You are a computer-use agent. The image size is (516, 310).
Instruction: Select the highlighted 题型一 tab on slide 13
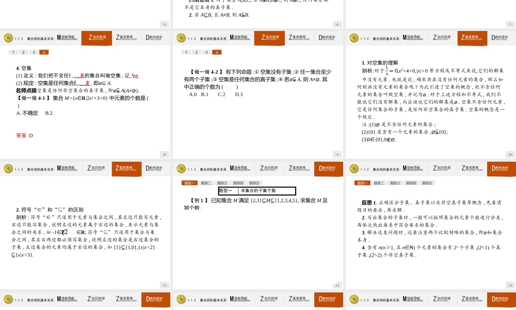click(362, 182)
